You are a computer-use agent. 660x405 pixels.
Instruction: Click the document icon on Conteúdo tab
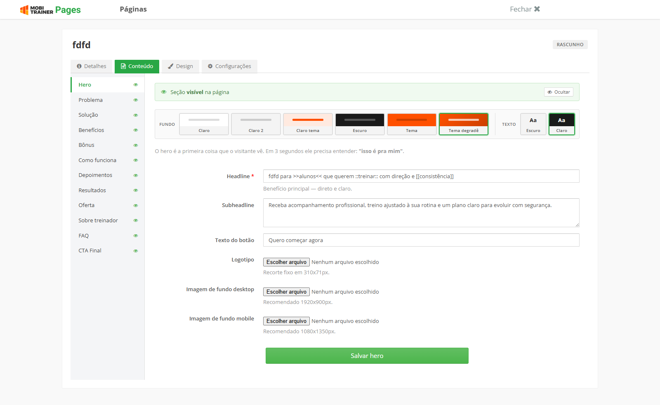click(123, 66)
